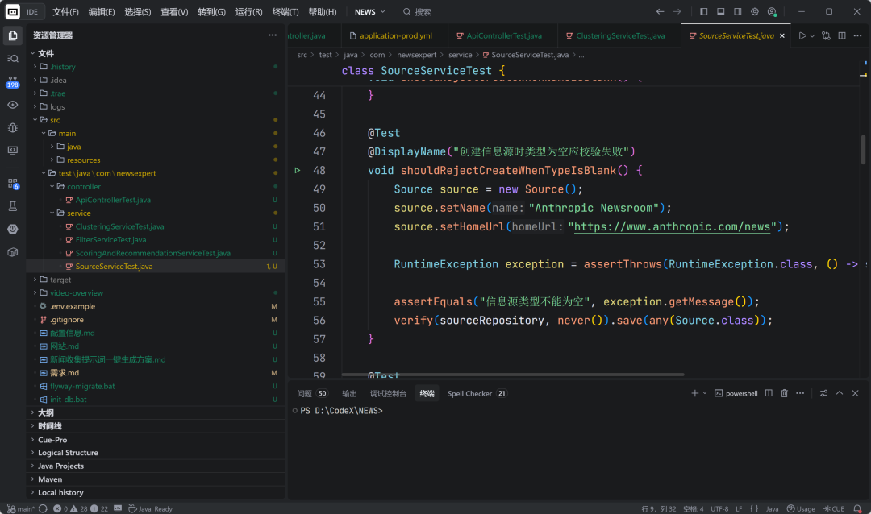The width and height of the screenshot is (871, 514).
Task: Run the Java file with play icon
Action: point(802,35)
